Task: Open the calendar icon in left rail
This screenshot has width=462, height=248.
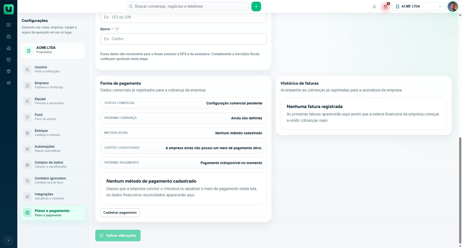Action: click(x=9, y=60)
